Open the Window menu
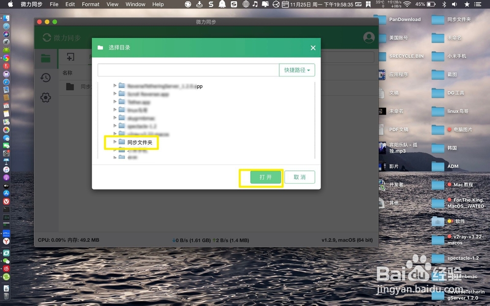The image size is (490, 306). coord(135,4)
